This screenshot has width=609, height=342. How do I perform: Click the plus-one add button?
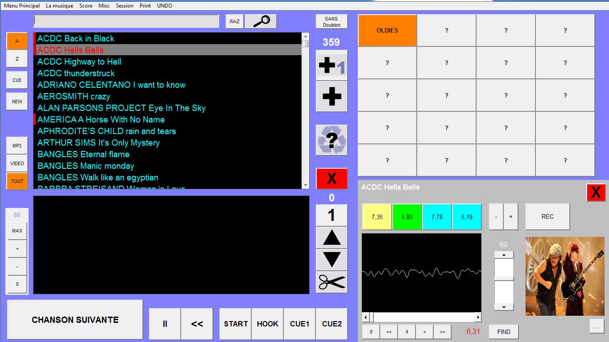point(331,65)
